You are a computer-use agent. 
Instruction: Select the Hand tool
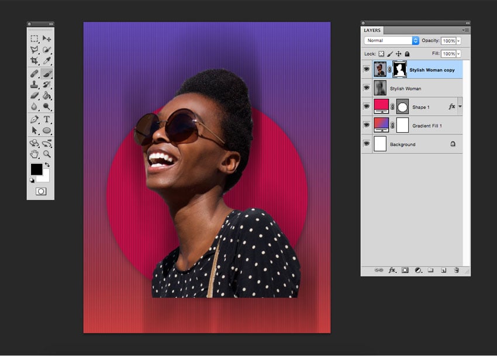click(x=34, y=154)
